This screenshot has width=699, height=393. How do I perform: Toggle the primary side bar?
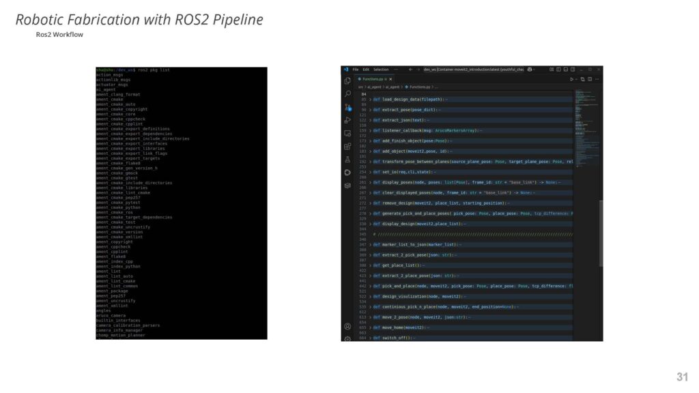click(558, 70)
